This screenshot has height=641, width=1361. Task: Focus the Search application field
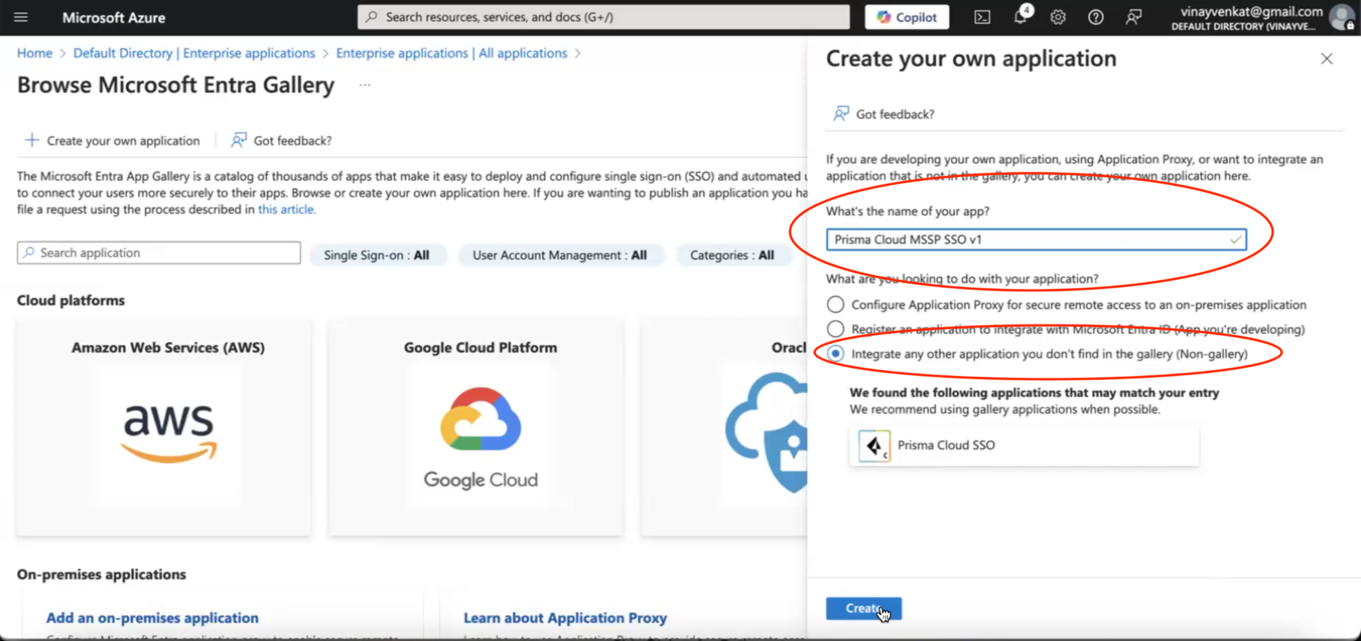(159, 253)
